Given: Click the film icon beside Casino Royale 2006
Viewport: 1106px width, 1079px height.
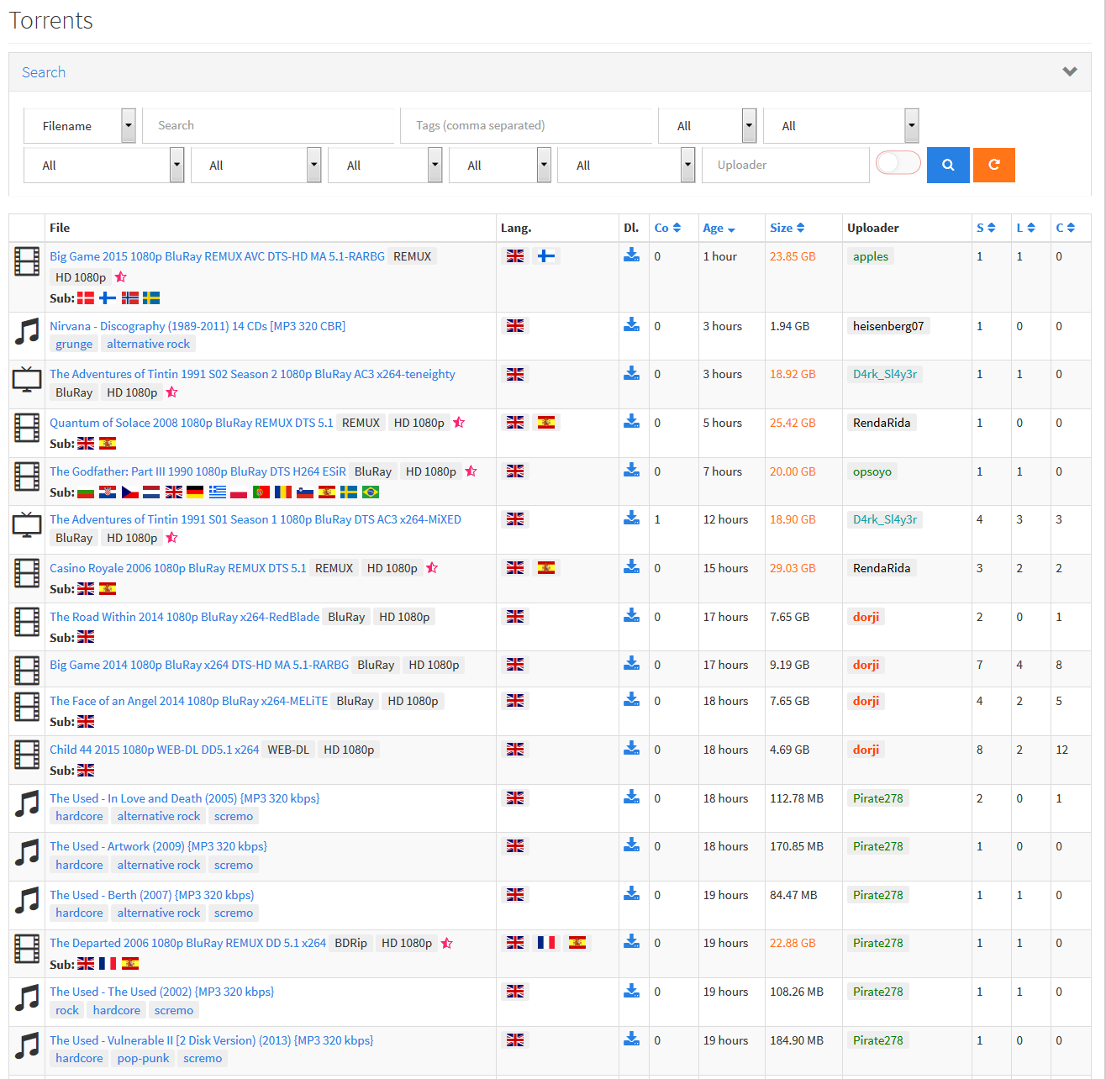Looking at the screenshot, I should point(27,573).
